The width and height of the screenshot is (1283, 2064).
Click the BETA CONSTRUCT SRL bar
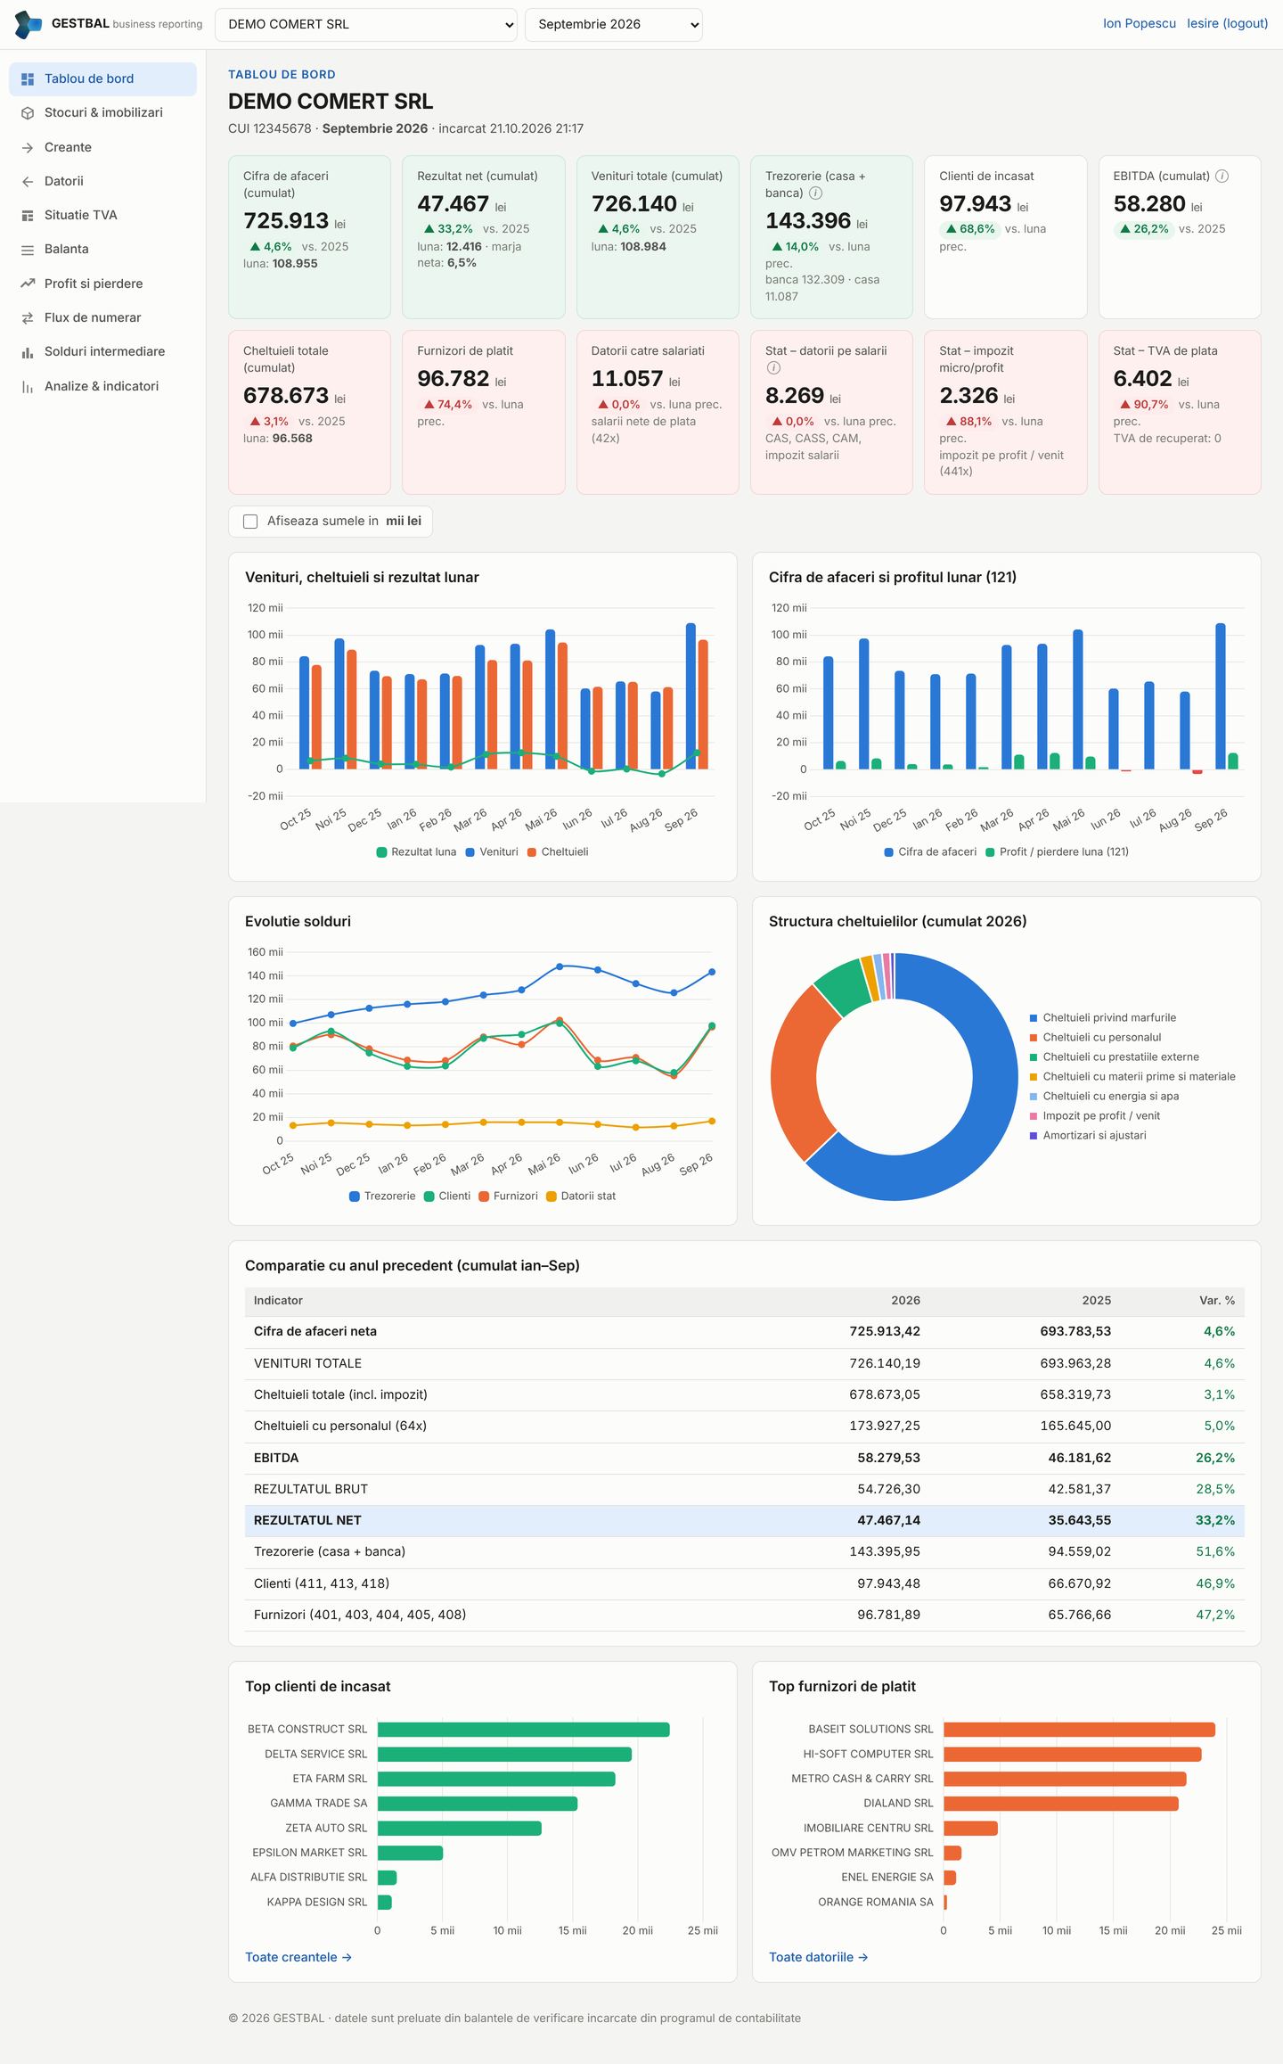(x=523, y=1730)
